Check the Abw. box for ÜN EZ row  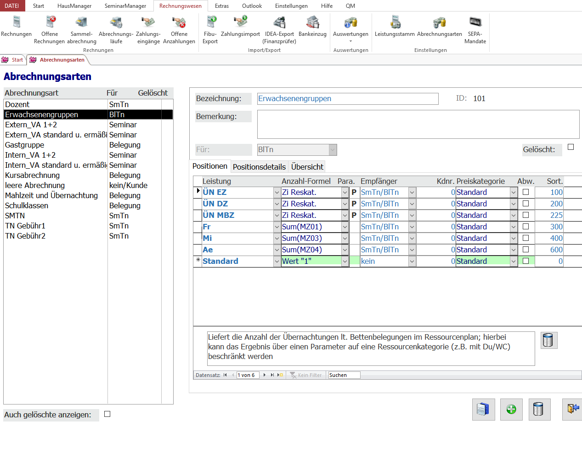pyautogui.click(x=526, y=192)
